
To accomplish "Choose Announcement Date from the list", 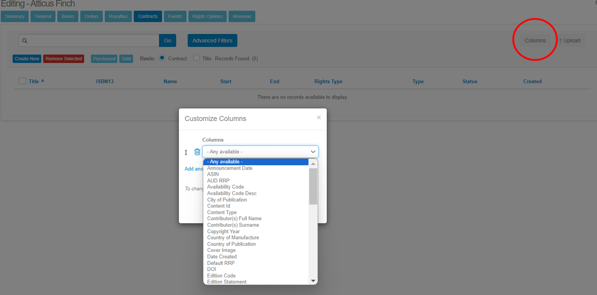I will 256,168.
